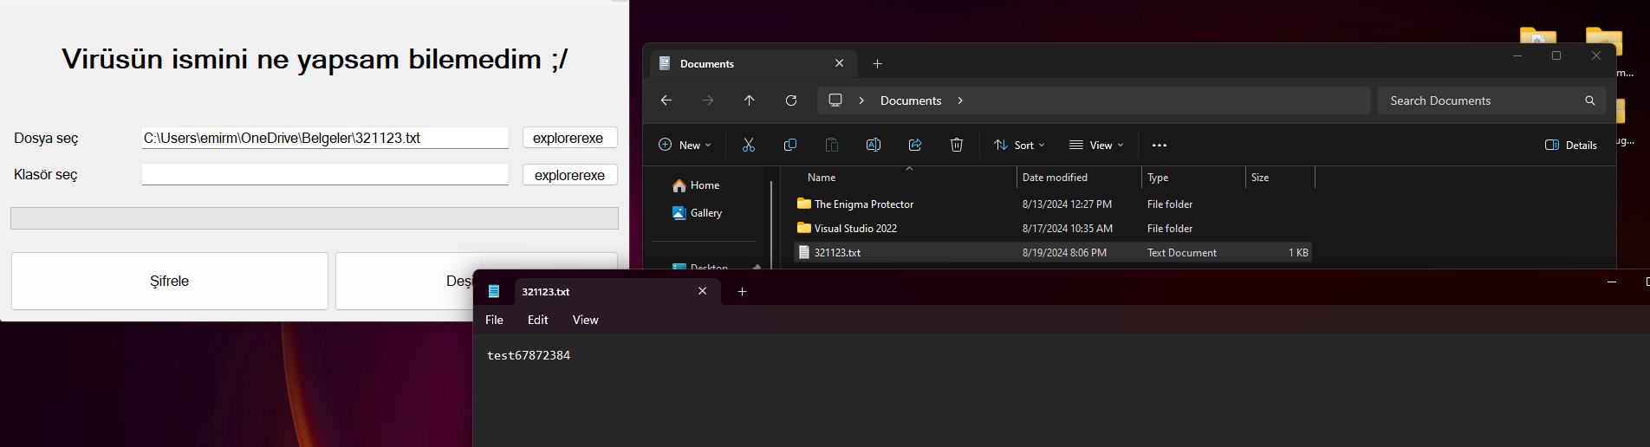Screen dimensions: 1650x447
Task: Go up one folder level arrow
Action: (x=750, y=100)
